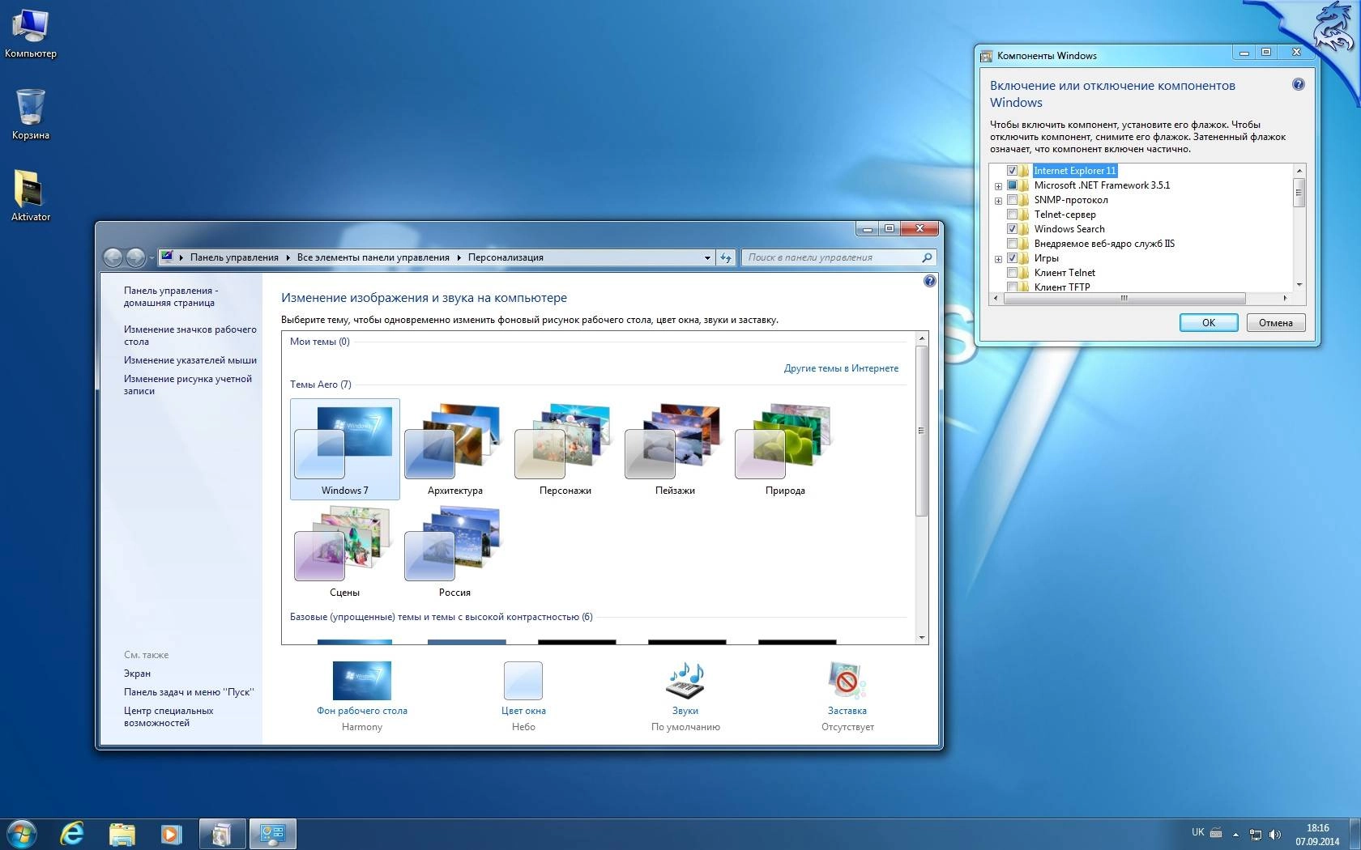Click the refresh button beside the address bar

[726, 257]
